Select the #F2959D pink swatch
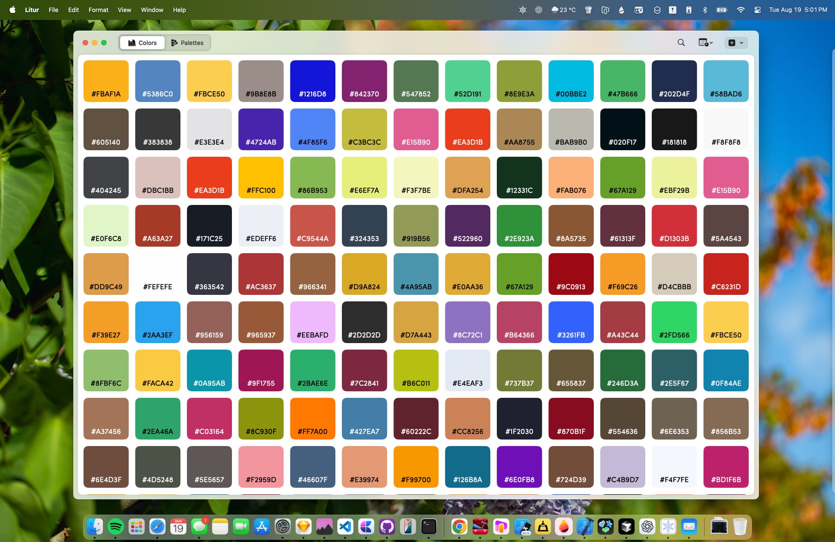Screen dimensions: 835x542 click(x=261, y=467)
